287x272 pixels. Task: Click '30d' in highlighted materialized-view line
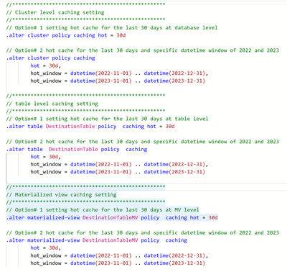click(213, 217)
